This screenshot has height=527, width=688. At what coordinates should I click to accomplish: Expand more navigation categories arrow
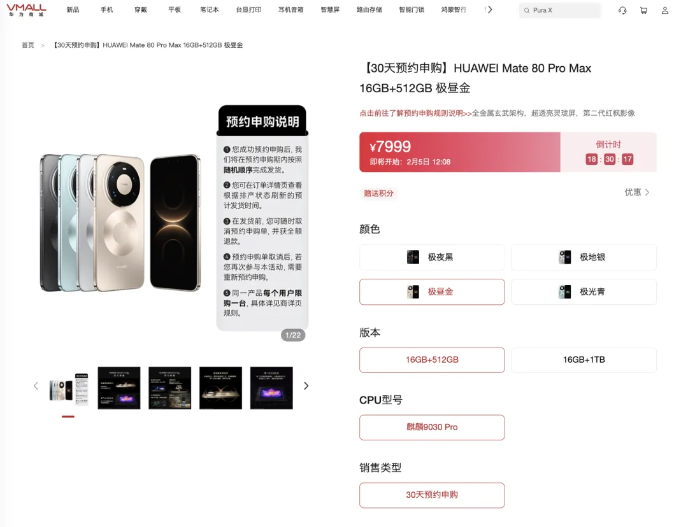pyautogui.click(x=490, y=10)
